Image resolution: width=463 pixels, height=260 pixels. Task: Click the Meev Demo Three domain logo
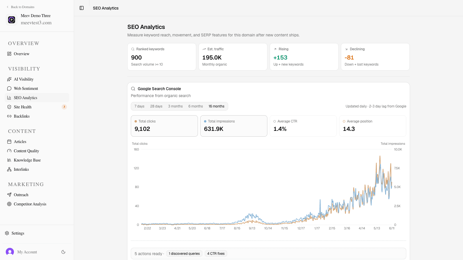12,20
